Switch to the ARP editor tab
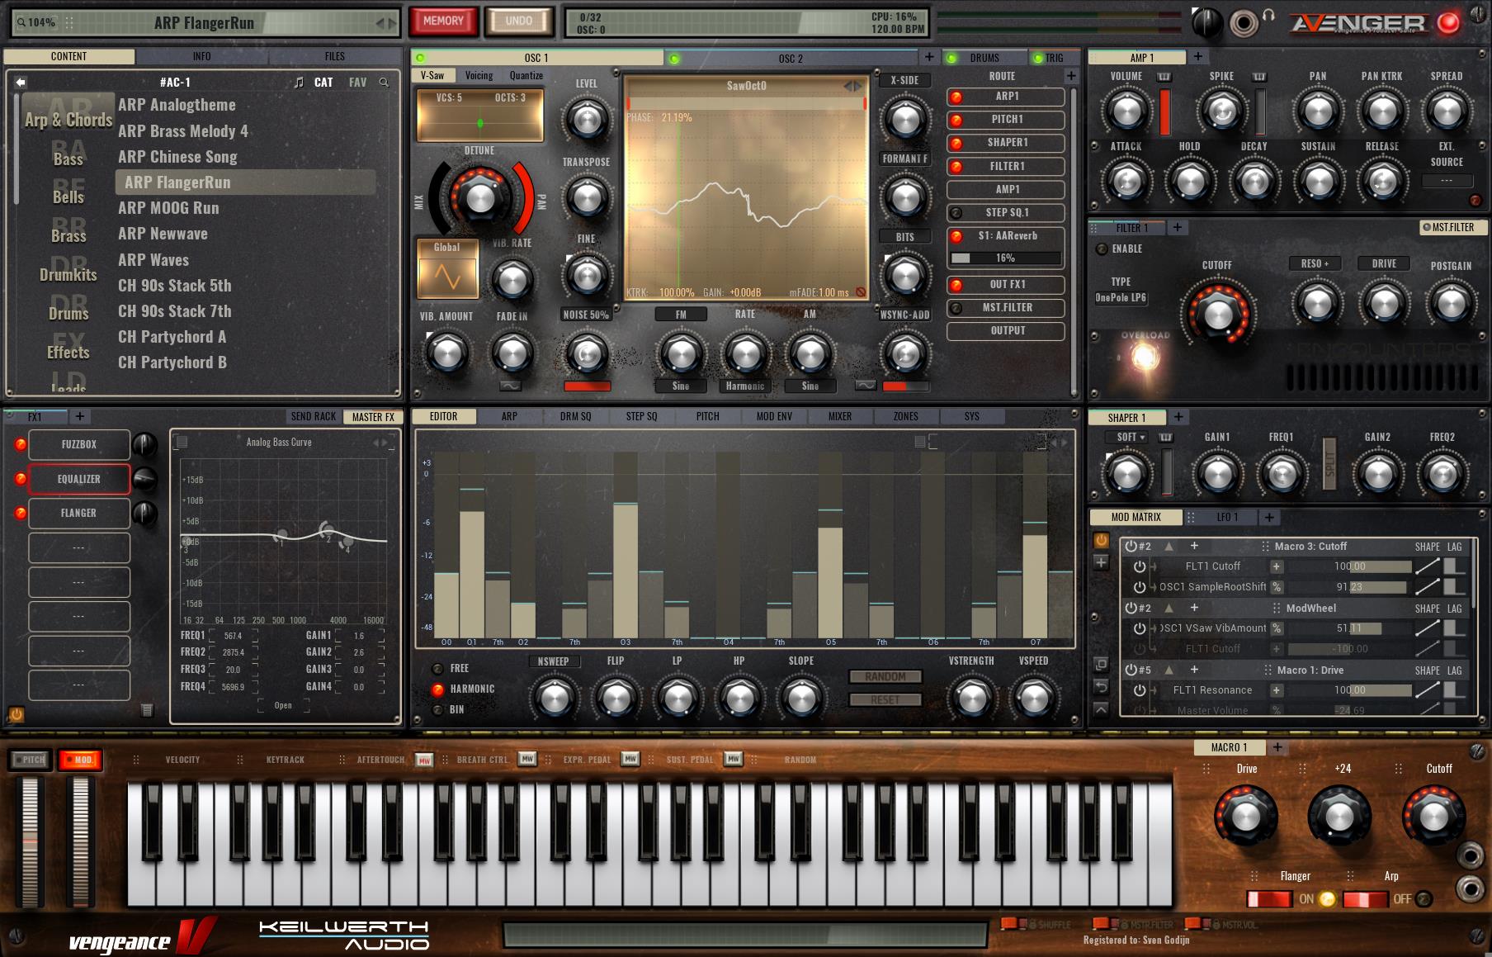 pos(510,416)
